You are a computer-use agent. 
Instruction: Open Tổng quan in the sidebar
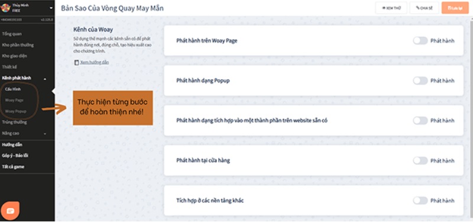point(12,34)
